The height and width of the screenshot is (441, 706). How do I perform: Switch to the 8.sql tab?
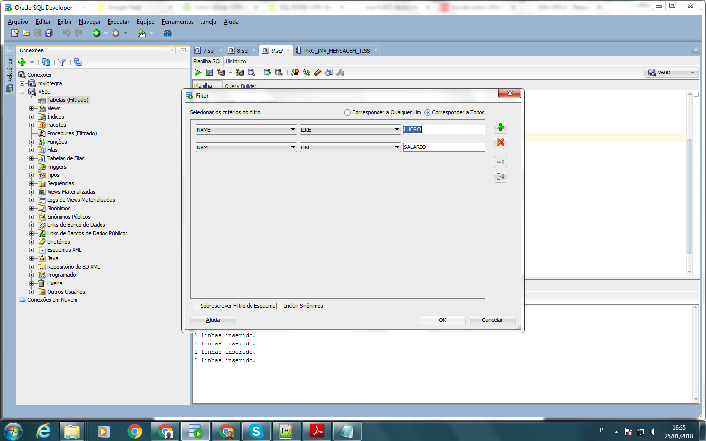(242, 51)
